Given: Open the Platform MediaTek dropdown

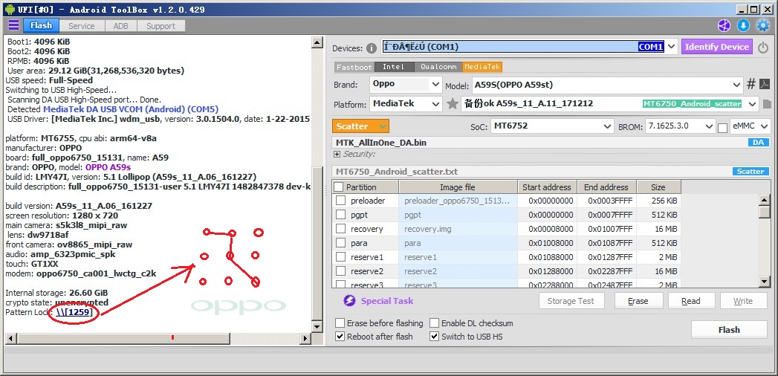Looking at the screenshot, I should 435,104.
